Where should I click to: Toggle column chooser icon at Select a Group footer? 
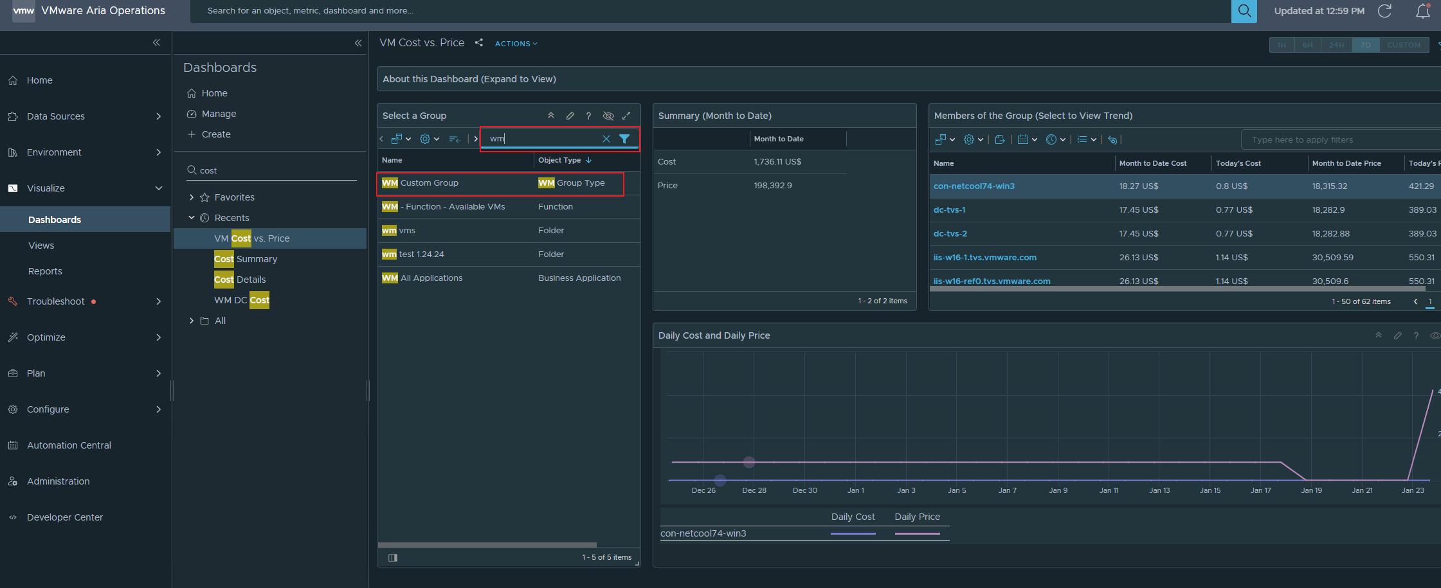coord(393,557)
